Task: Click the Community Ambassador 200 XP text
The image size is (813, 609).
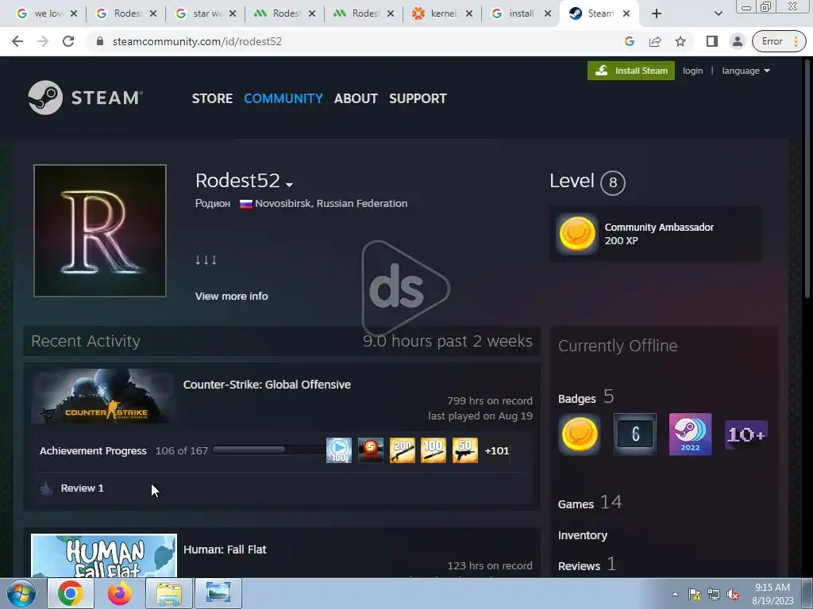Action: [659, 234]
